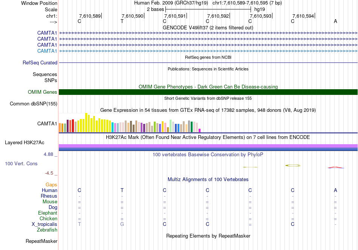The image size is (358, 250).
Task: Click the Mouse species label
Action: coord(50,202)
